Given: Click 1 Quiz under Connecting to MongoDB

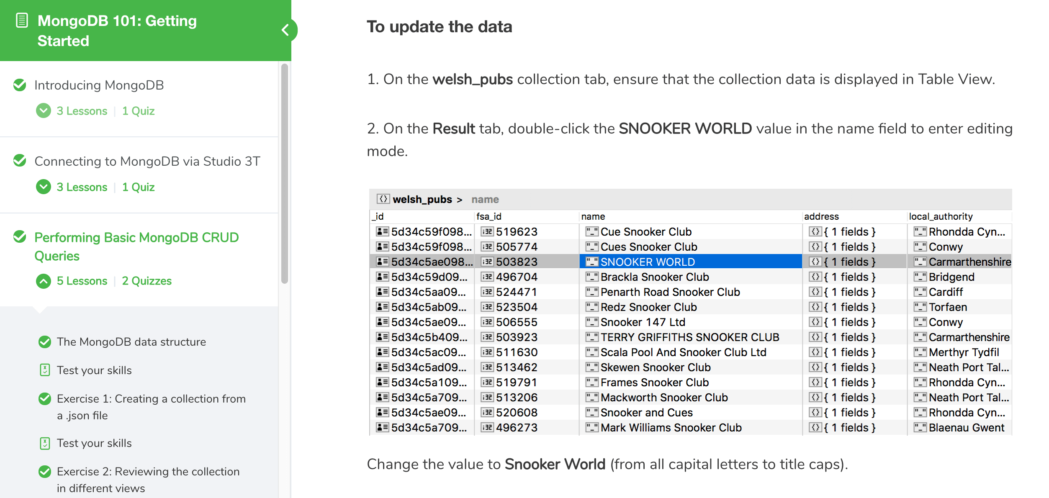Looking at the screenshot, I should coord(138,187).
